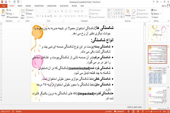Click Replace in Editing group

point(156,14)
